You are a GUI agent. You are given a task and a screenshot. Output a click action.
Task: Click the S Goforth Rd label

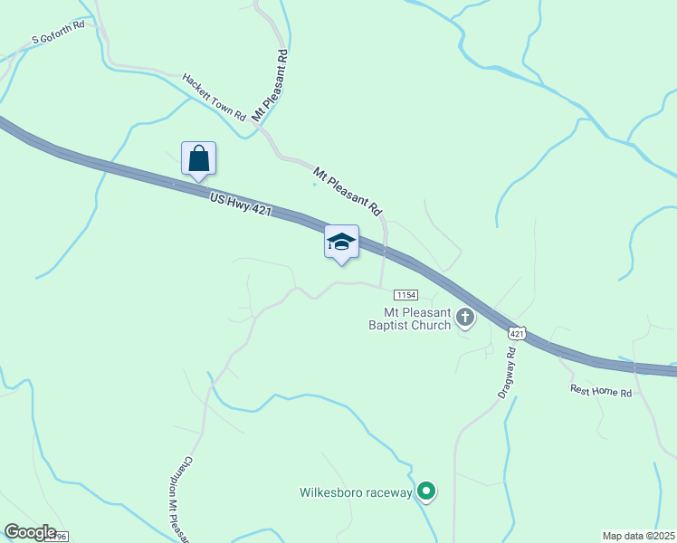pyautogui.click(x=58, y=32)
